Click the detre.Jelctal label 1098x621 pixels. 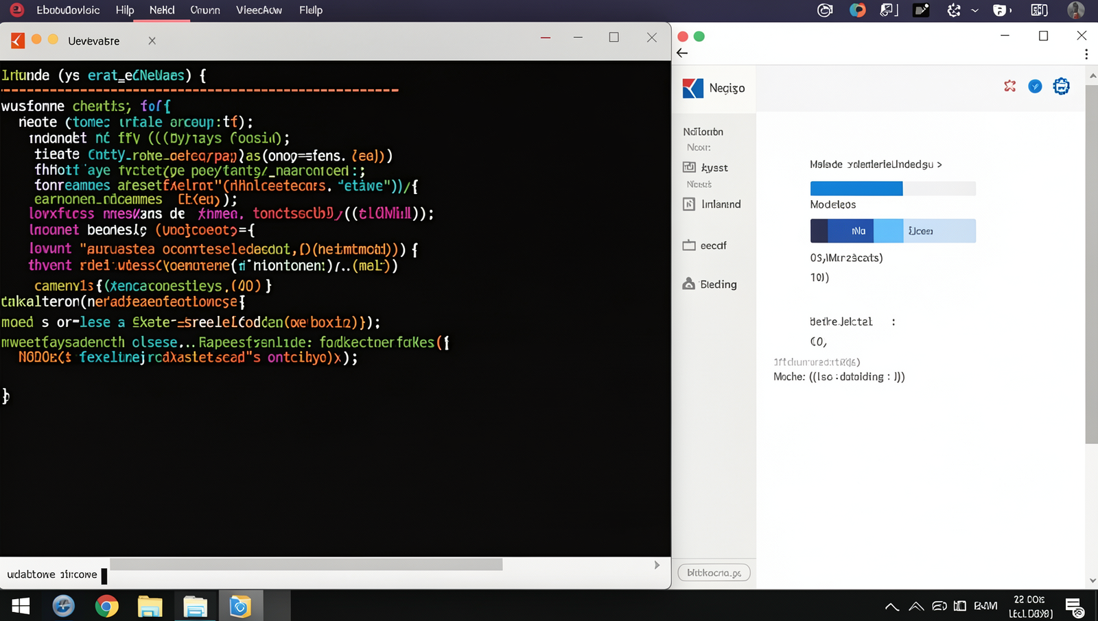841,321
